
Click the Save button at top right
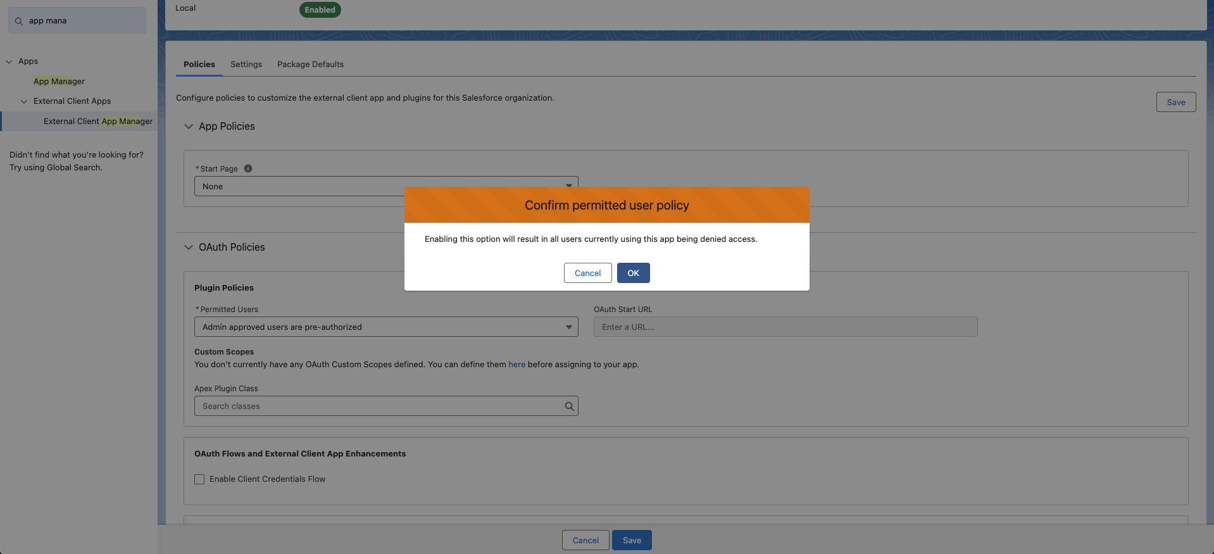tap(1175, 101)
